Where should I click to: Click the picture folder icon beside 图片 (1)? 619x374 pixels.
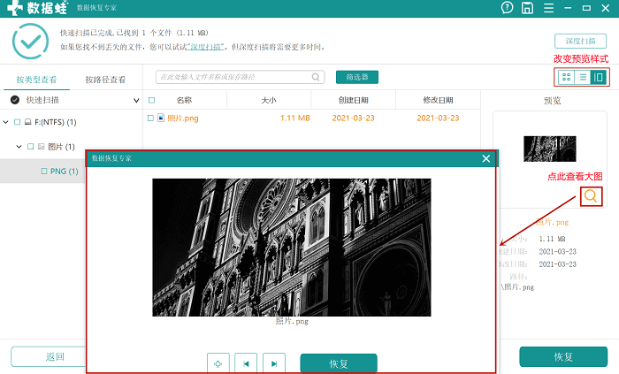41,147
